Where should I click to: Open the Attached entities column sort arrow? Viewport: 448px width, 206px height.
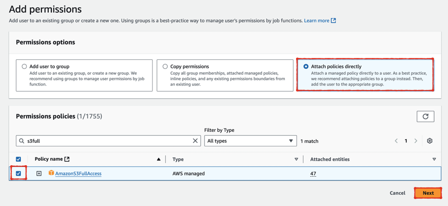coord(434,159)
